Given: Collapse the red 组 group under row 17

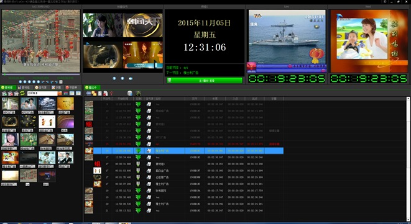Looking at the screenshot, I should tap(97, 164).
